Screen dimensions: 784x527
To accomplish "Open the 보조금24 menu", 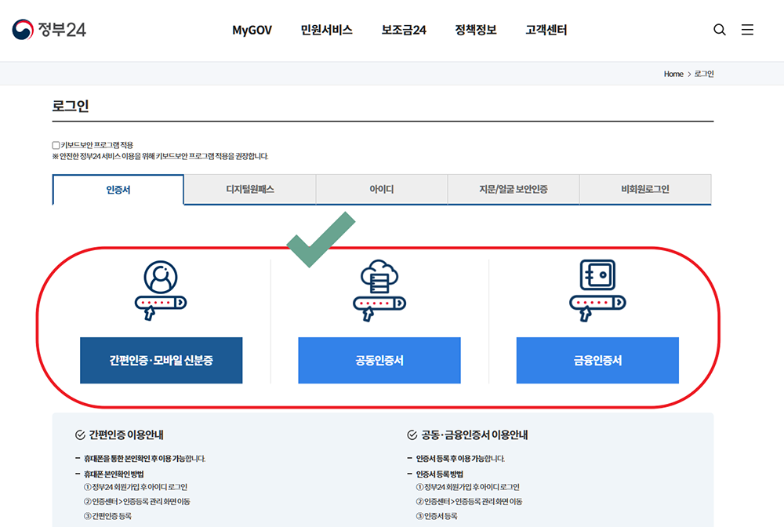I will tap(402, 30).
